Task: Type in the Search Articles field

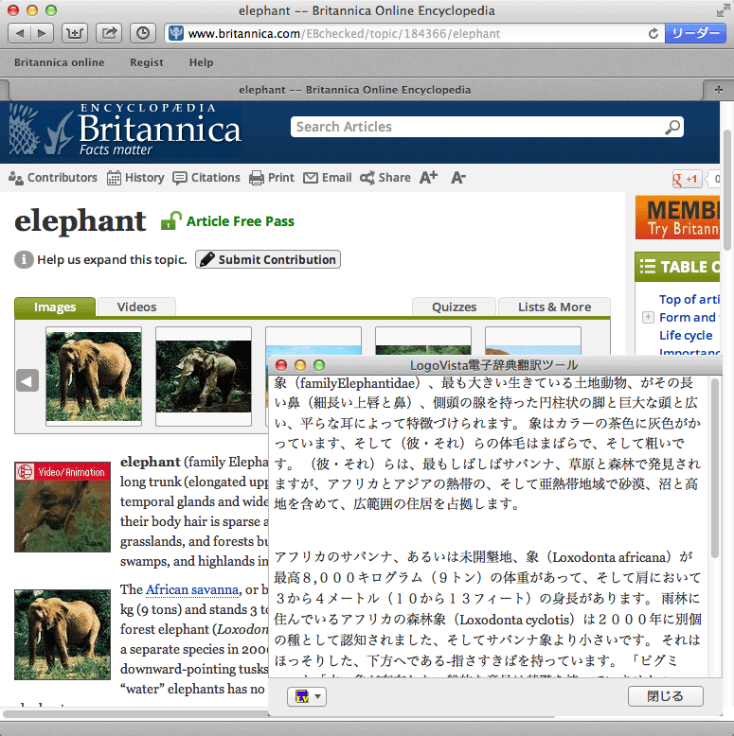Action: tap(474, 127)
